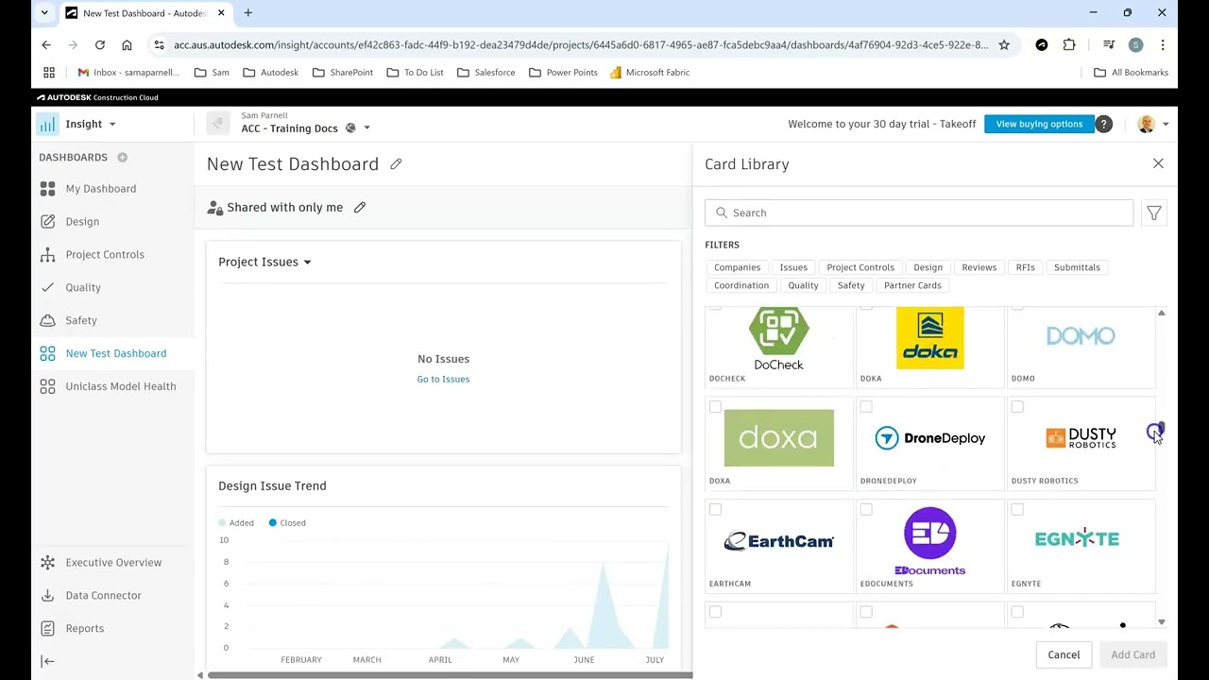Image resolution: width=1209 pixels, height=680 pixels.
Task: Open the Microsoft Fabric bookmark
Action: click(x=650, y=72)
